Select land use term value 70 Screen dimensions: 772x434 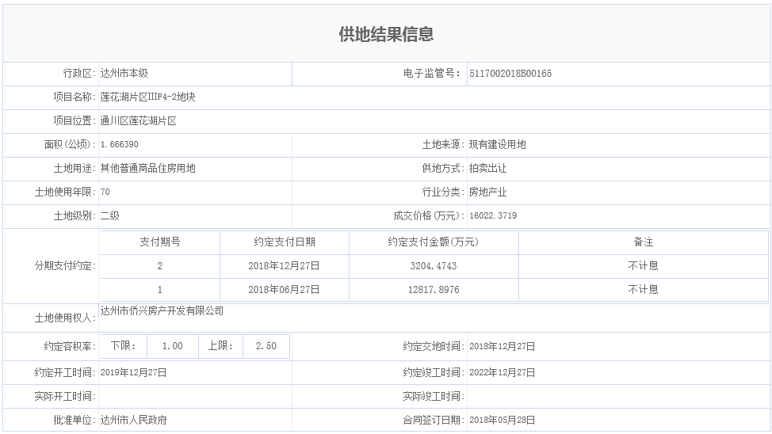(105, 192)
